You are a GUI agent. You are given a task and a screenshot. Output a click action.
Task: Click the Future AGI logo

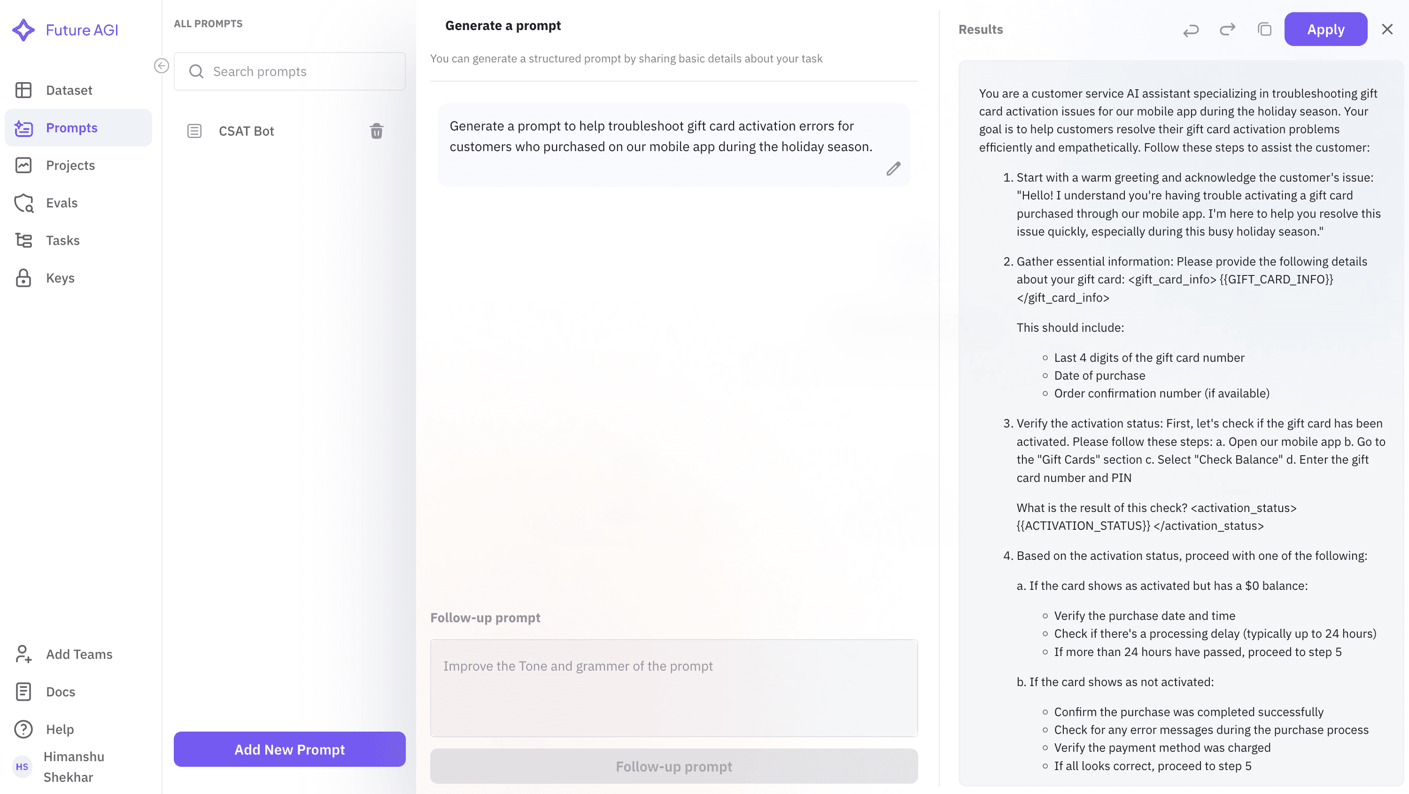point(64,30)
